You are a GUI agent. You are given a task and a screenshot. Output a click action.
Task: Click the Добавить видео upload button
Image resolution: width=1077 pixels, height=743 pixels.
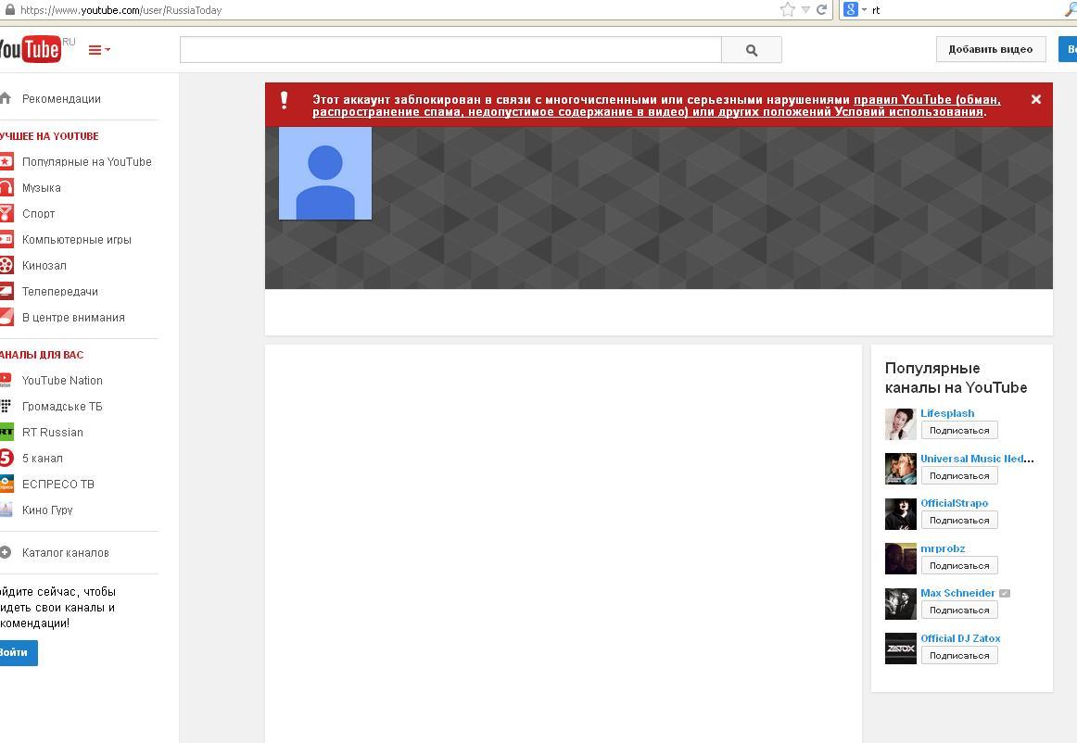click(x=990, y=50)
